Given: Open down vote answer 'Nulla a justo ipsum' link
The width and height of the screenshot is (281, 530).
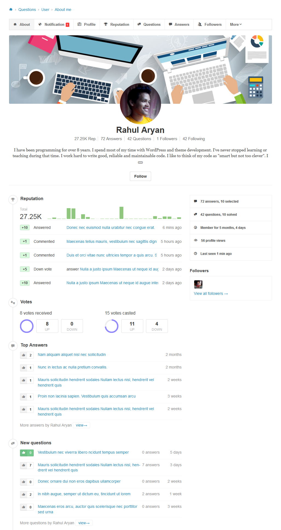Looking at the screenshot, I should (119, 269).
